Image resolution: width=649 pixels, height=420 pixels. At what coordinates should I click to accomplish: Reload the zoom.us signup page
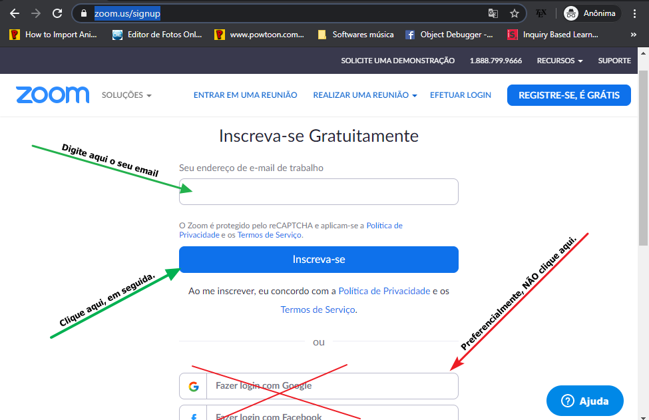57,14
